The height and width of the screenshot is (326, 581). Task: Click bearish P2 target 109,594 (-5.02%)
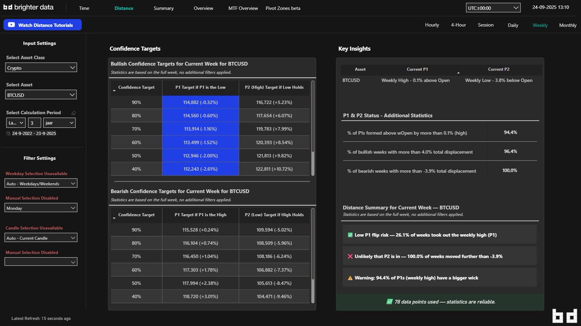(274, 230)
